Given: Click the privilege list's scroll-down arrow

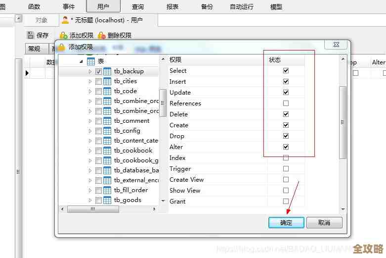Looking at the screenshot, I should click(343, 209).
